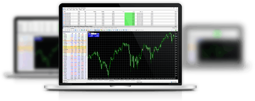
Task: Select the trendline drawing tool
Action: (134, 30)
